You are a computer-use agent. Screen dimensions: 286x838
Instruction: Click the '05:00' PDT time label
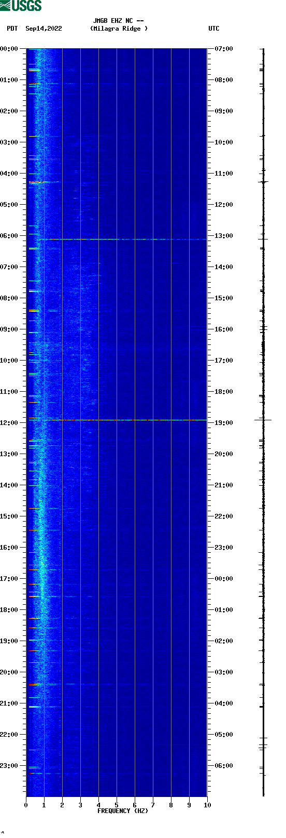coord(9,205)
